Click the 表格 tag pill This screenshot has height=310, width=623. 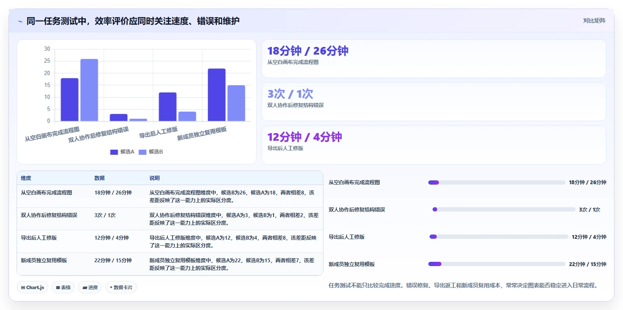click(63, 287)
